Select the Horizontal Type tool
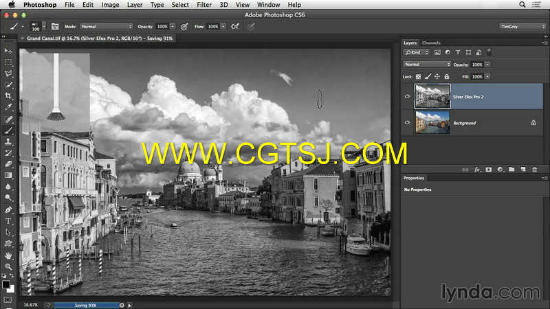The height and width of the screenshot is (309, 550). pyautogui.click(x=8, y=221)
